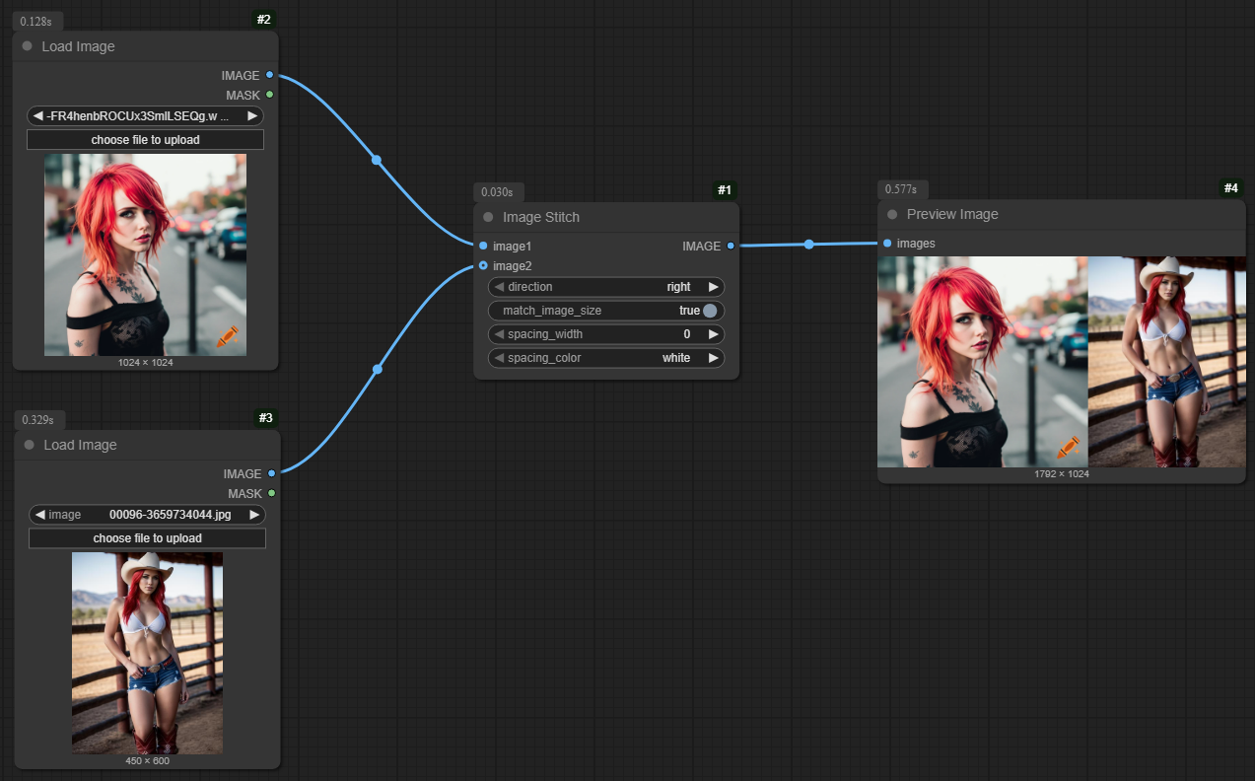Click choose file to upload in node #2
1255x781 pixels.
(145, 140)
